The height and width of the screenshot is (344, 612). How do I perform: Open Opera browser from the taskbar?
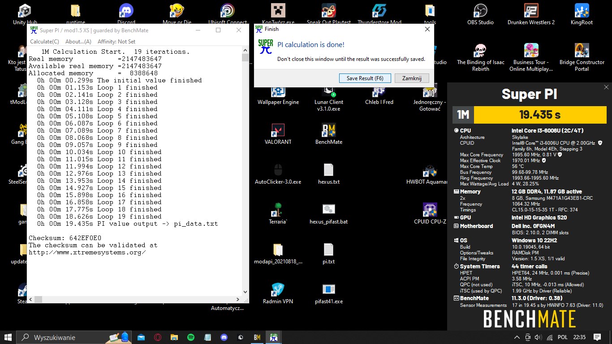(158, 337)
